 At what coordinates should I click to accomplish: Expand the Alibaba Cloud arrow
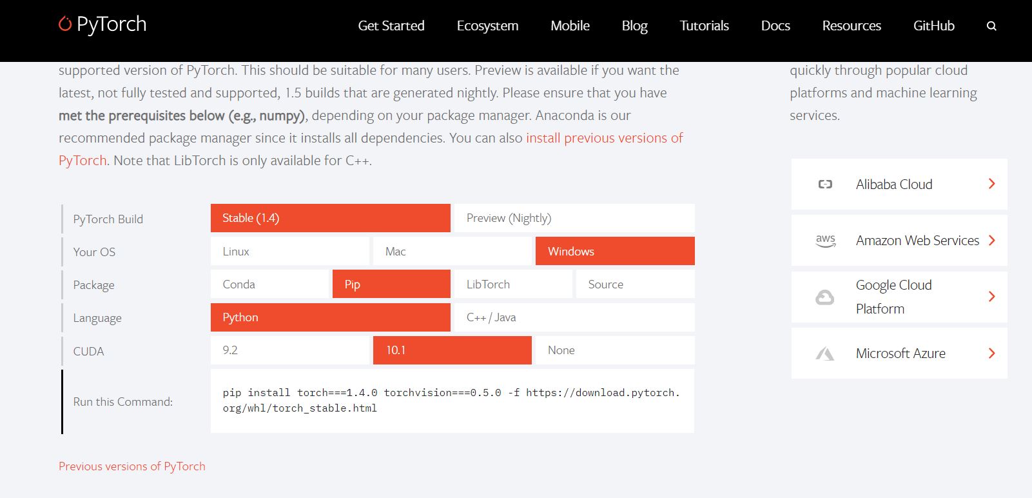coord(991,184)
